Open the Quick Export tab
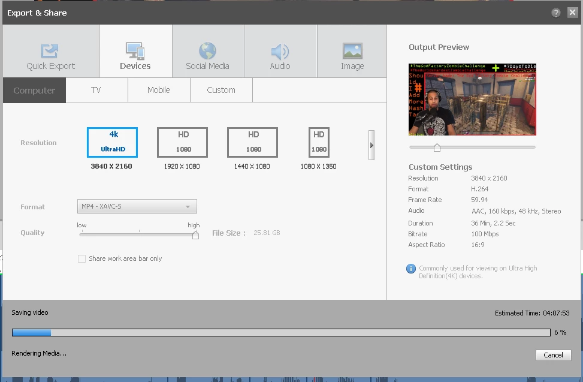Screen dimensions: 583x382 pyautogui.click(x=51, y=52)
